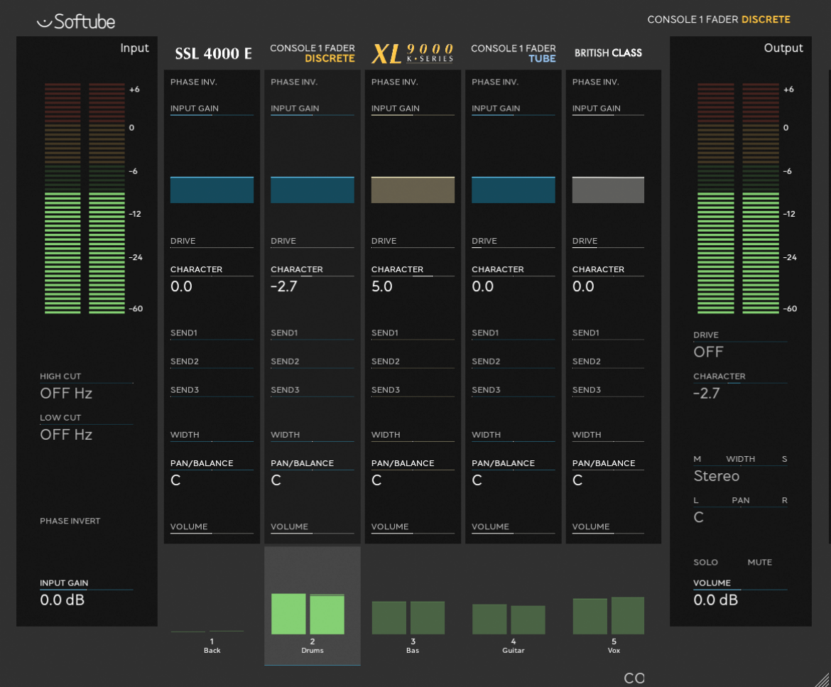Click Character value -2.7 on Discrete channel
The image size is (831, 687).
click(x=284, y=286)
